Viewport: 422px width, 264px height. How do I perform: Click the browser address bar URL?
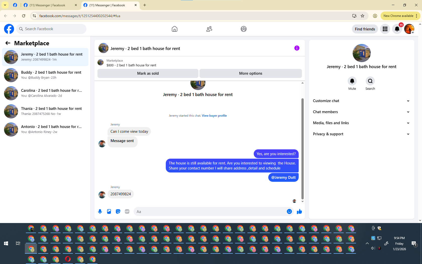pyautogui.click(x=80, y=16)
